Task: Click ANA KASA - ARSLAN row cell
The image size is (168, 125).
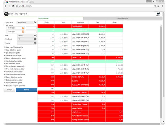Action: pos(80,42)
